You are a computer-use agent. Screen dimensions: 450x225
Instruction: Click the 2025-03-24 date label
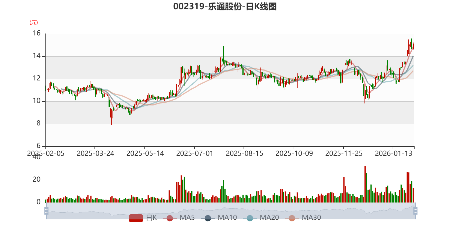coord(95,154)
